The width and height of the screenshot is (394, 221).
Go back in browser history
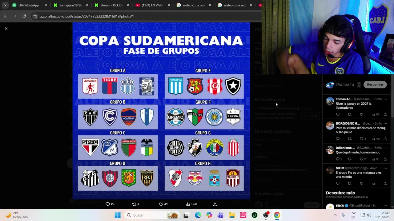click(6, 16)
